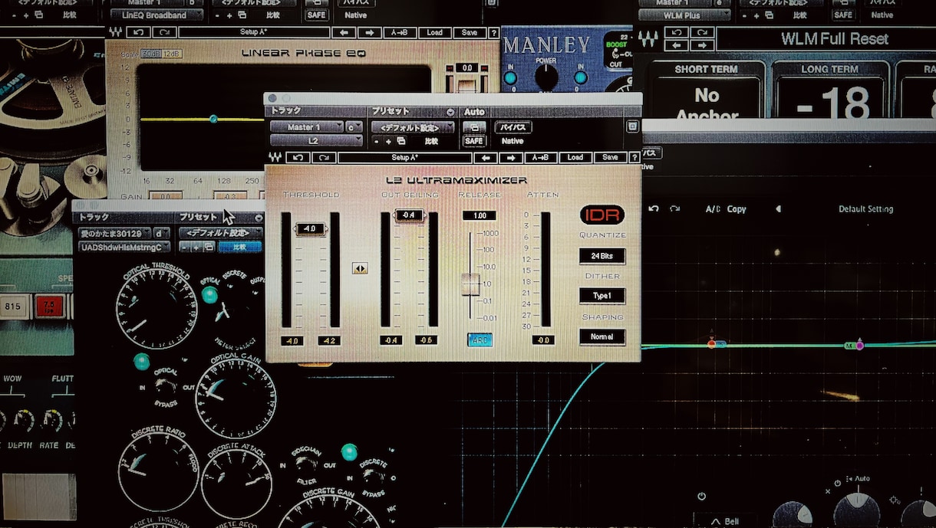The width and height of the screenshot is (936, 528).
Task: Redo in the L2 Ultramaximizer toolbar
Action: pos(323,157)
